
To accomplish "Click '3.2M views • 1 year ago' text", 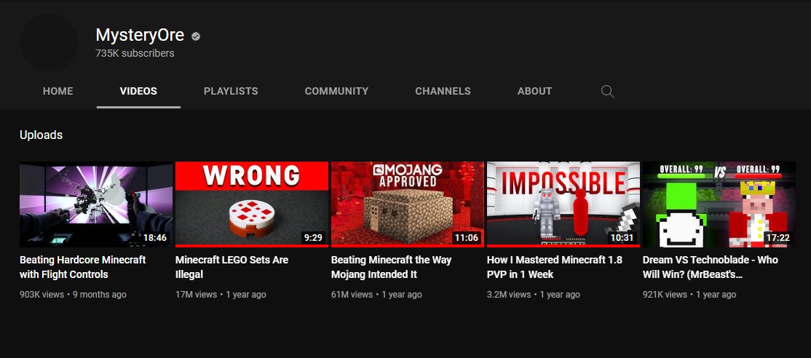I will pyautogui.click(x=533, y=295).
